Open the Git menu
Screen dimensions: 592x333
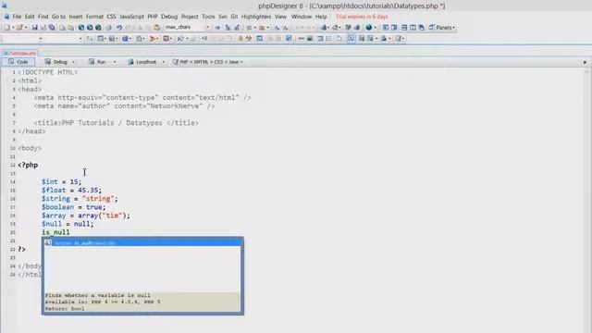point(234,17)
